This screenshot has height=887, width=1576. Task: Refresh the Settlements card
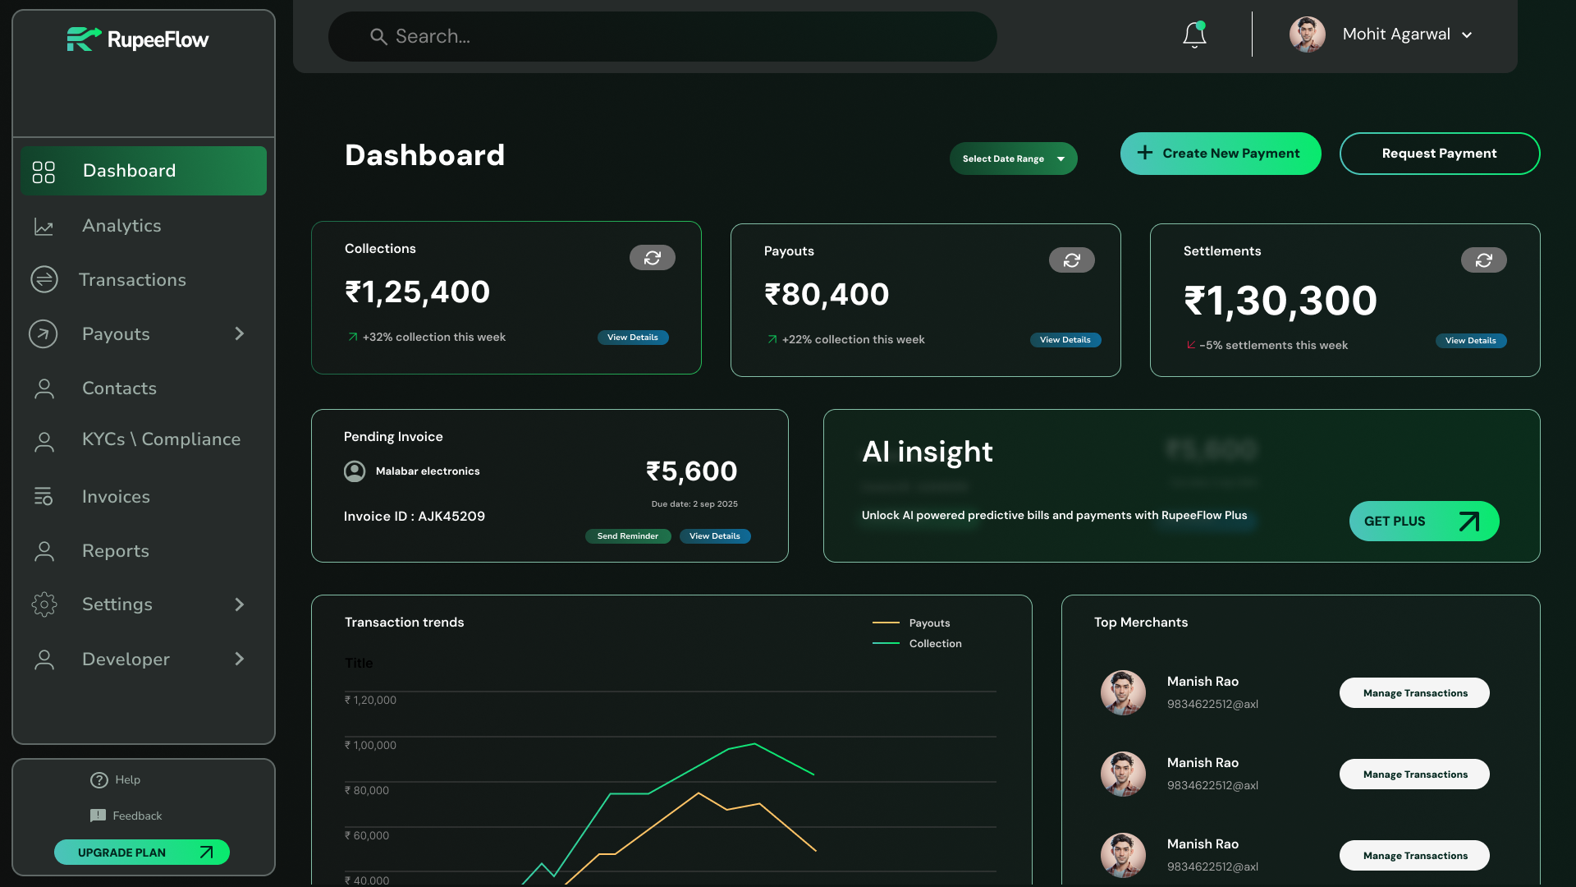pyautogui.click(x=1483, y=260)
